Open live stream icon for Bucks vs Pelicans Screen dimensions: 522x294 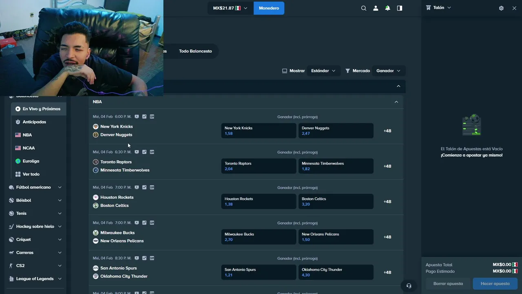(137, 223)
